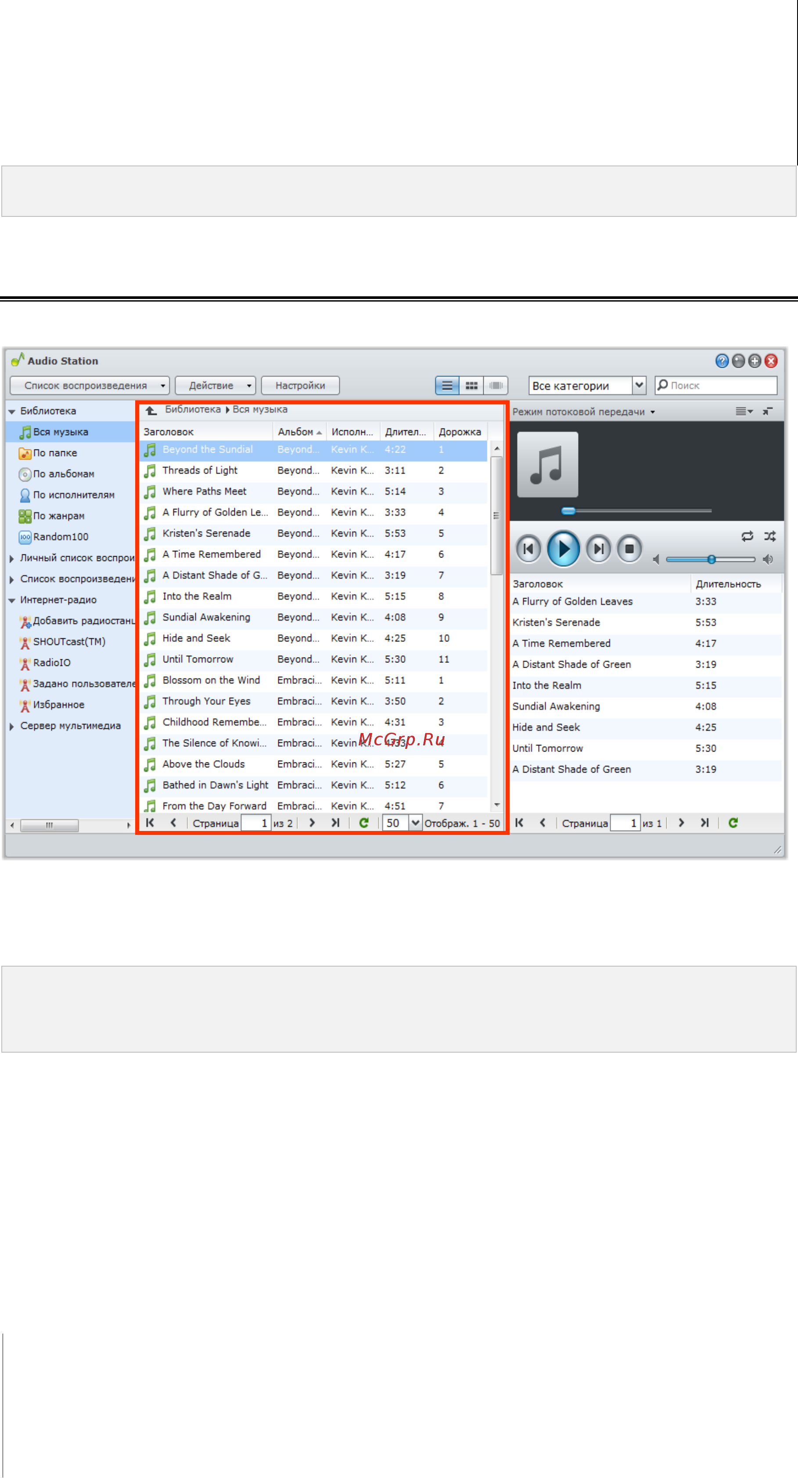Go to first page of song list
Viewport: 798px width, 1478px height.
[x=150, y=823]
